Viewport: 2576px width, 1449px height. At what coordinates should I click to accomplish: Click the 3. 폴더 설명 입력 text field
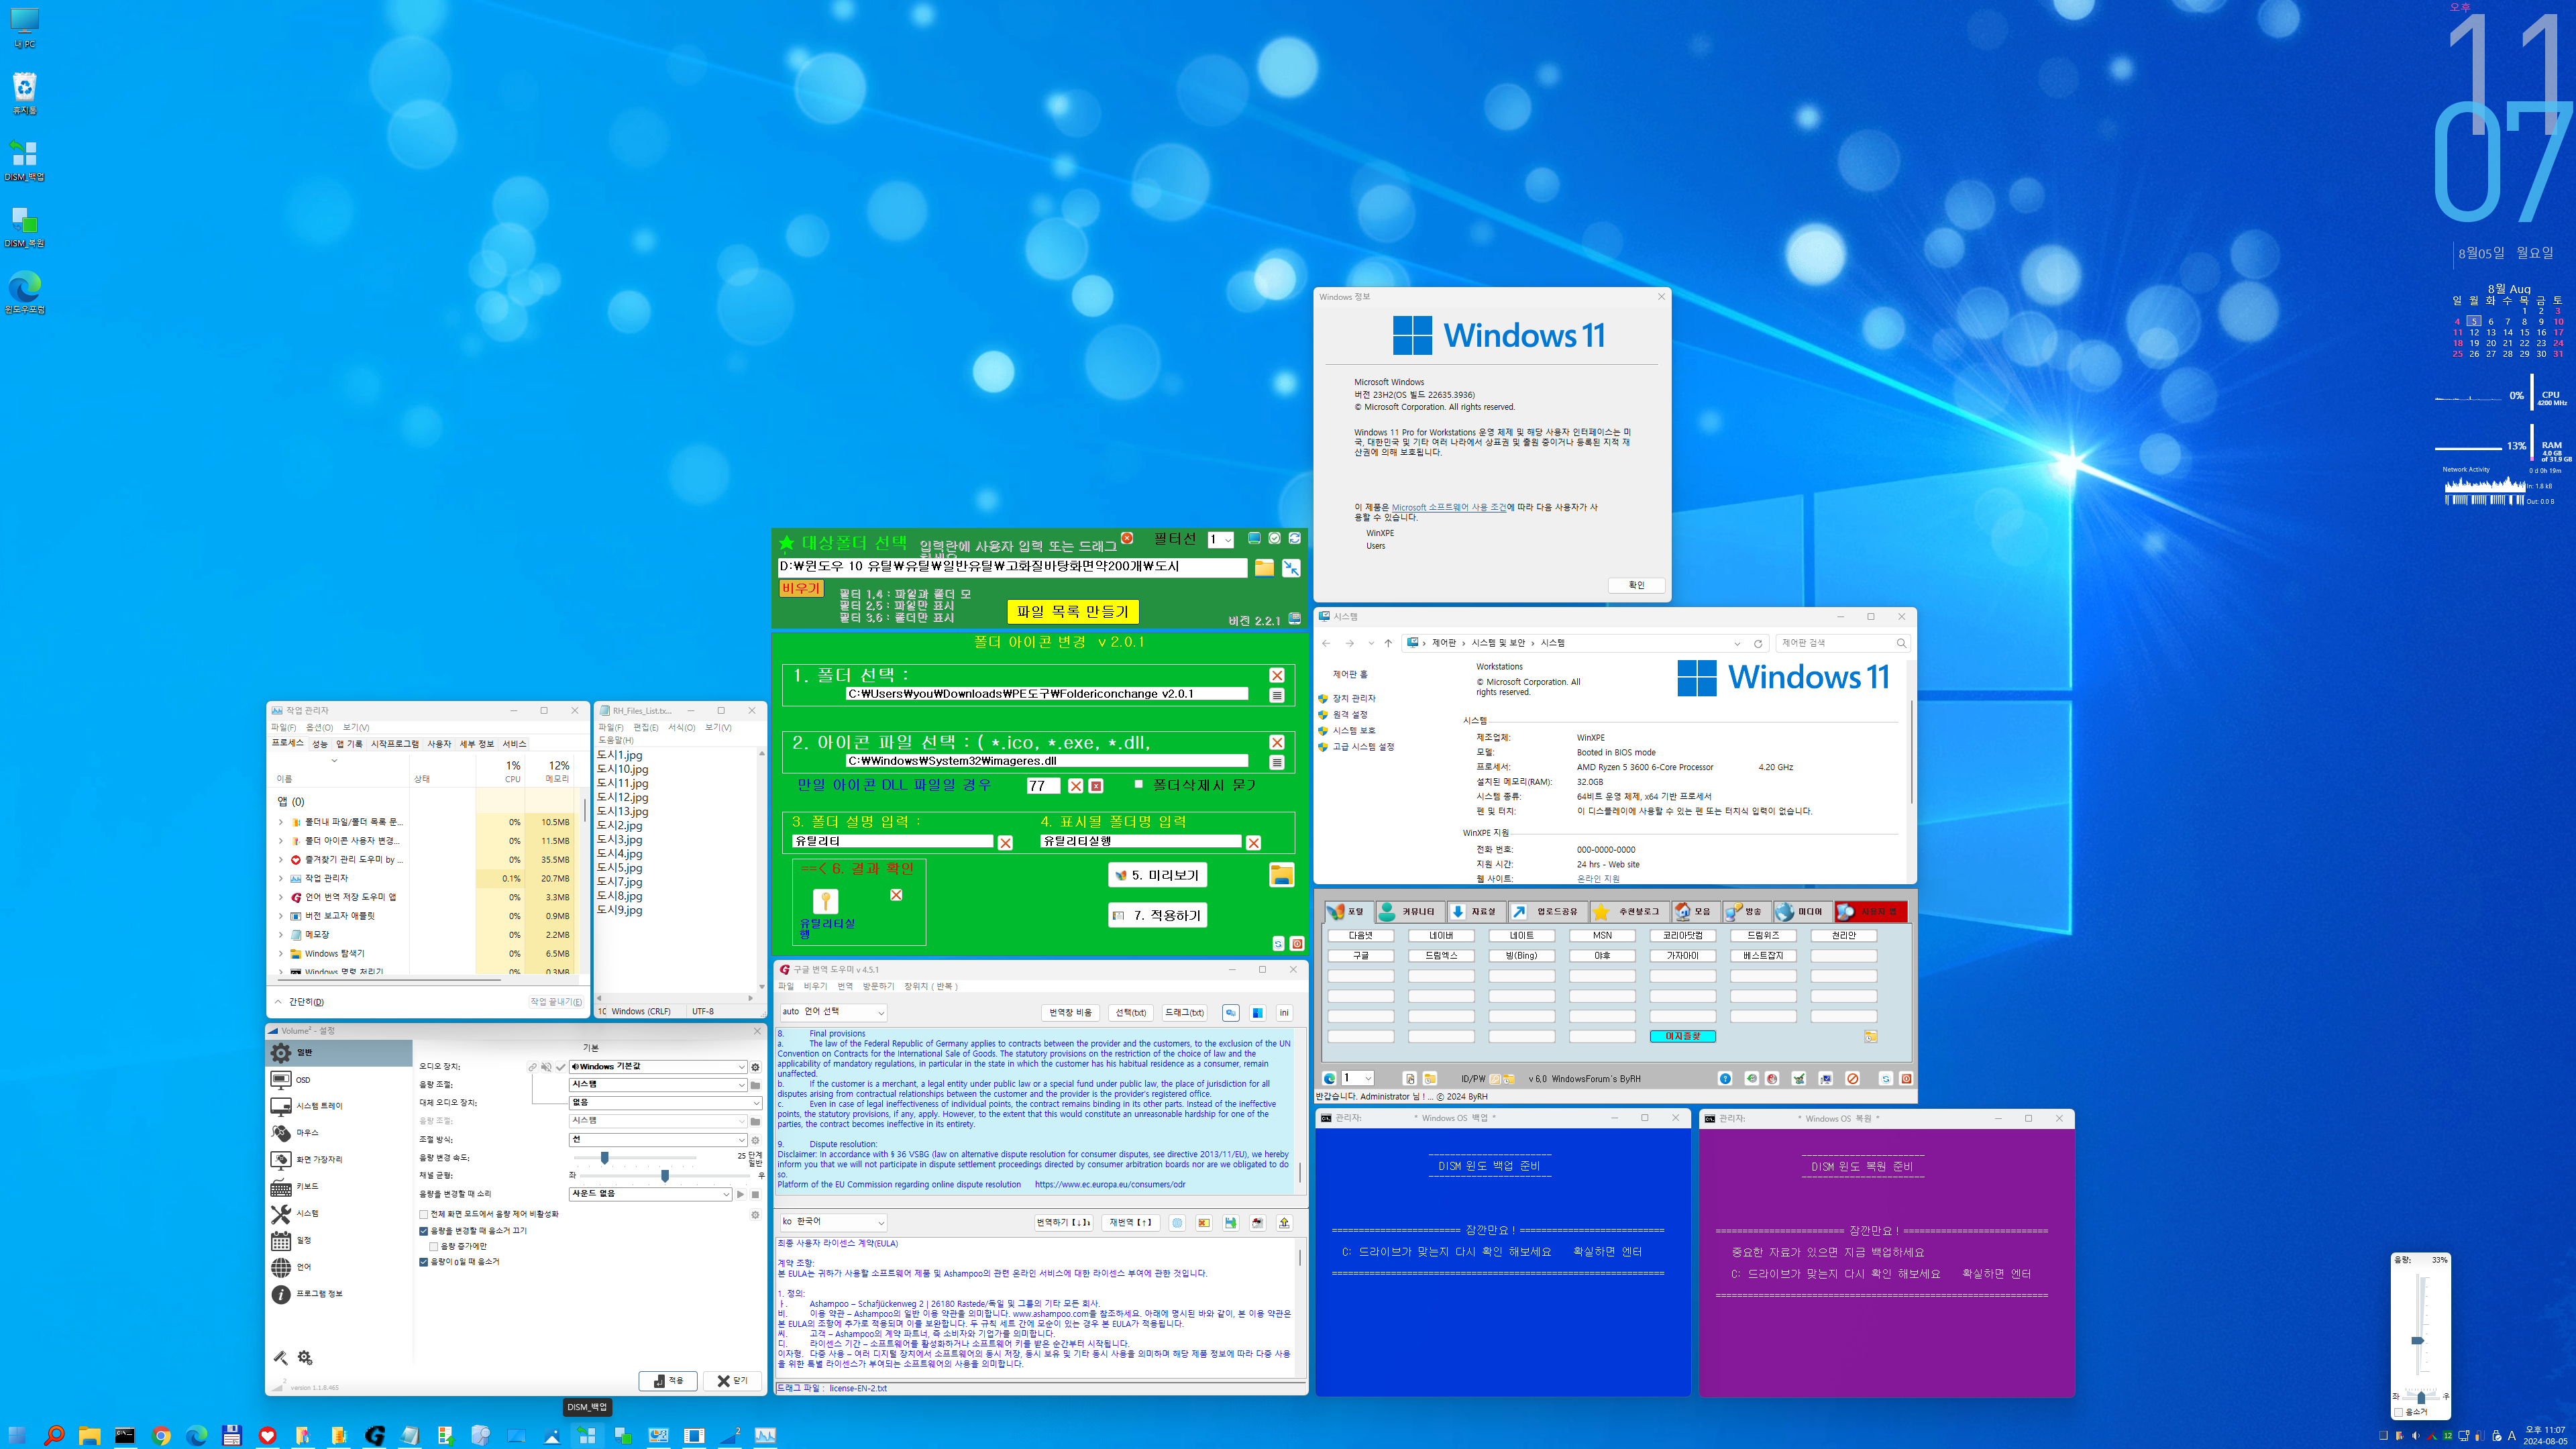[892, 842]
